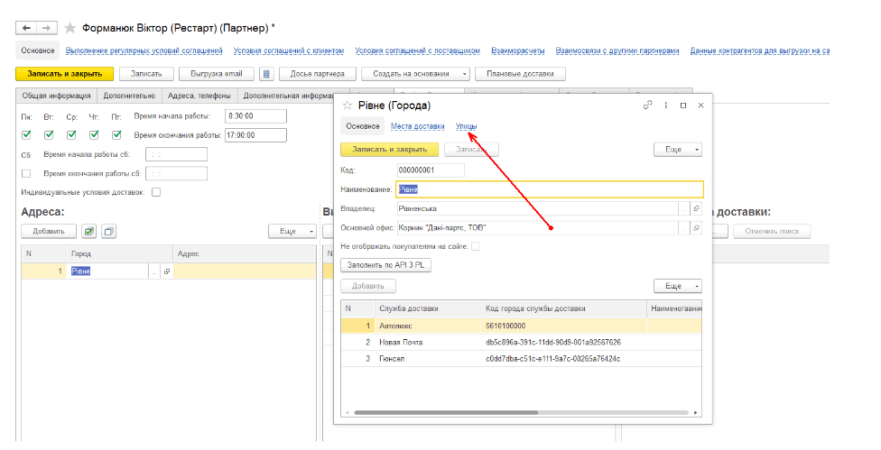Screen dimensions: 881x450
Task: Click the copy icon in the Адреса toolbar
Action: [x=108, y=232]
